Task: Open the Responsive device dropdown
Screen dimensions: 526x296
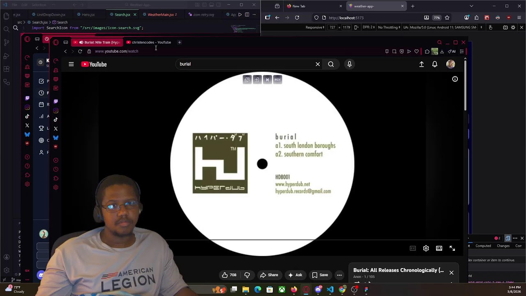Action: (x=315, y=28)
